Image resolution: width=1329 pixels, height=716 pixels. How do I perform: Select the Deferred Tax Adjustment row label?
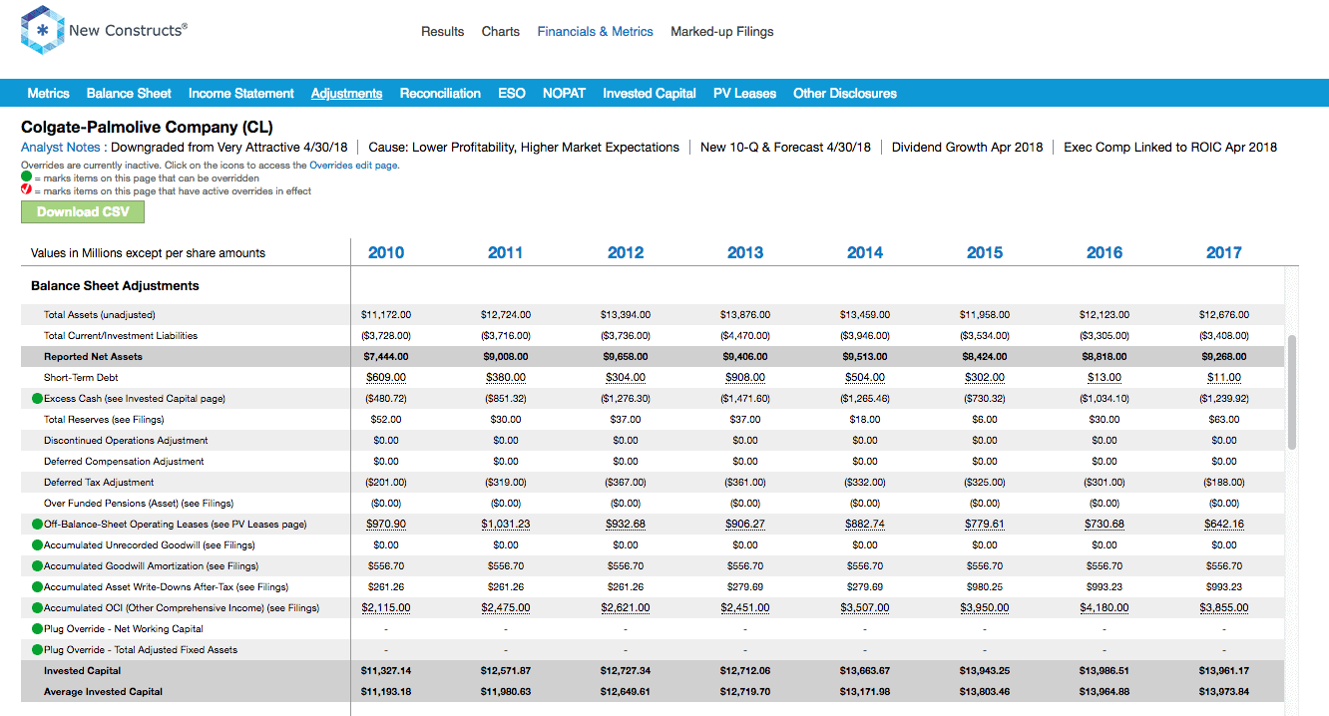(99, 483)
